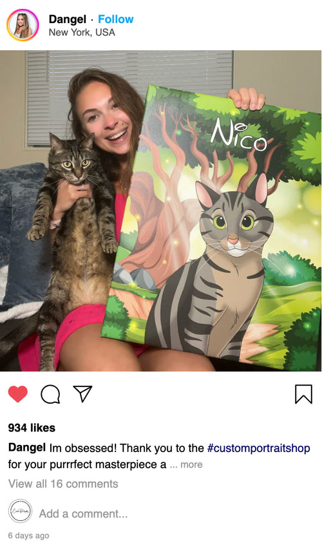Follow the Dangel account
The height and width of the screenshot is (548, 322).
pyautogui.click(x=116, y=19)
